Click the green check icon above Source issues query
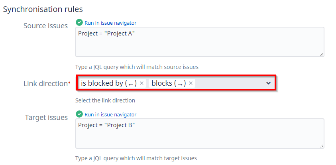 (79, 23)
